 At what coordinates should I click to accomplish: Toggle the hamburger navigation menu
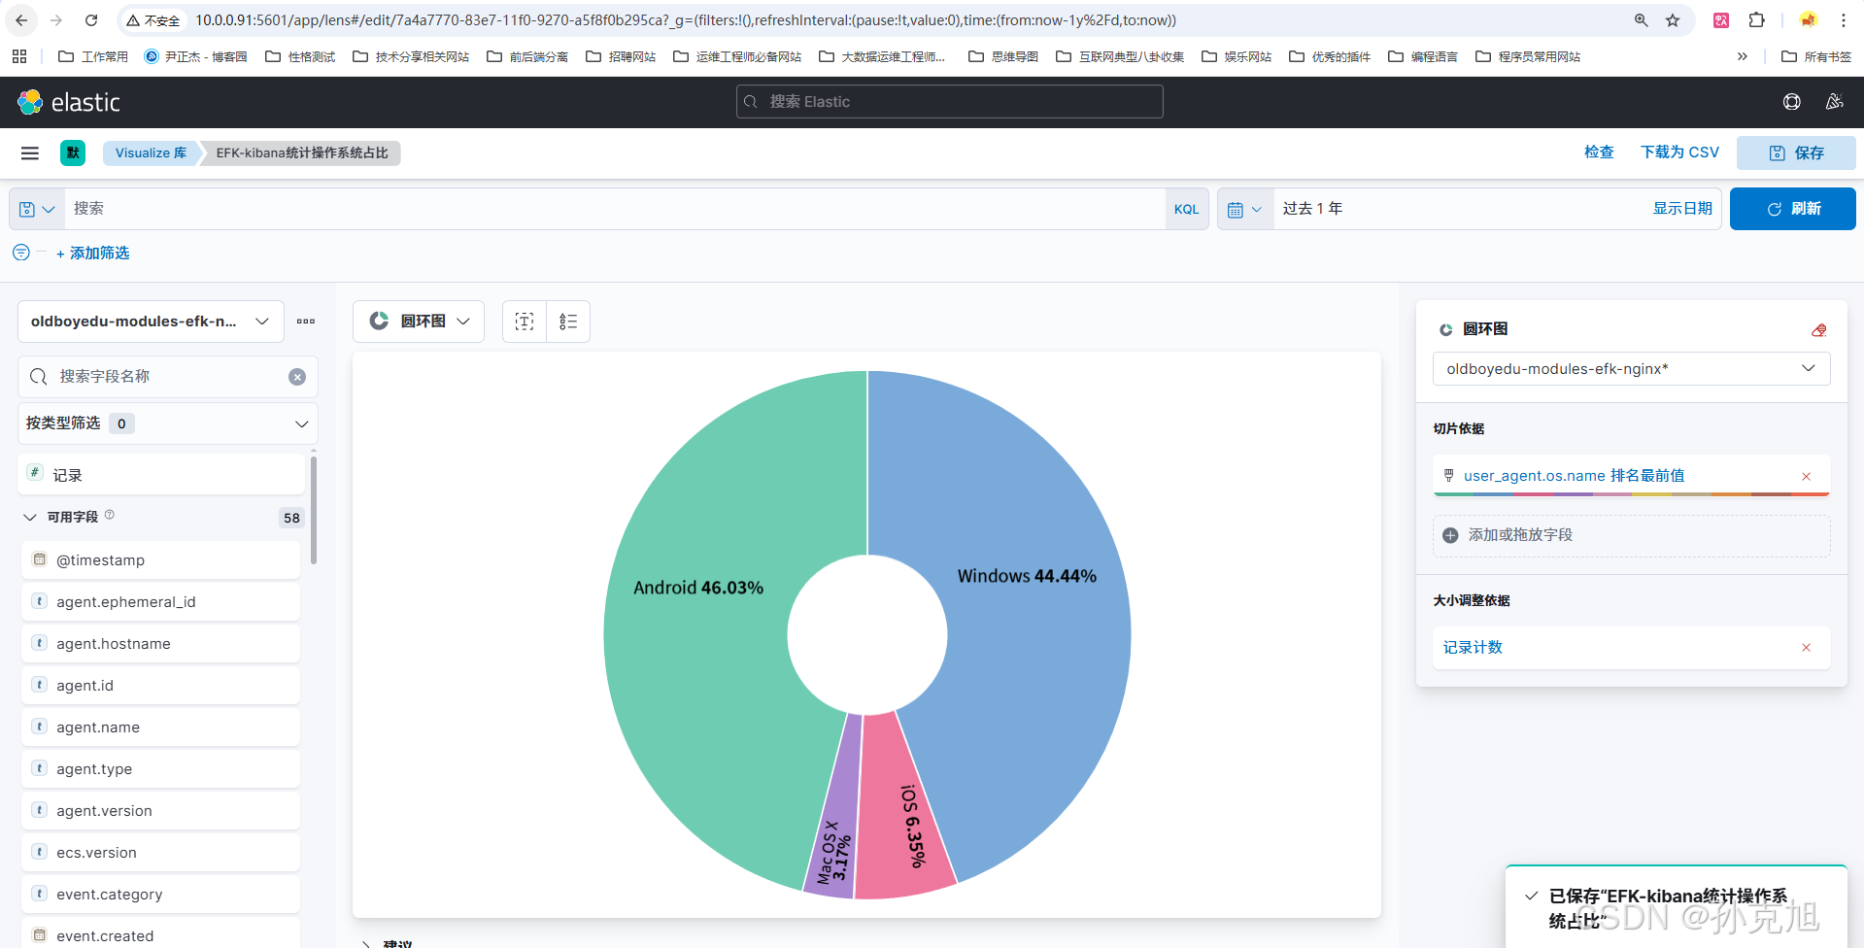click(x=30, y=152)
